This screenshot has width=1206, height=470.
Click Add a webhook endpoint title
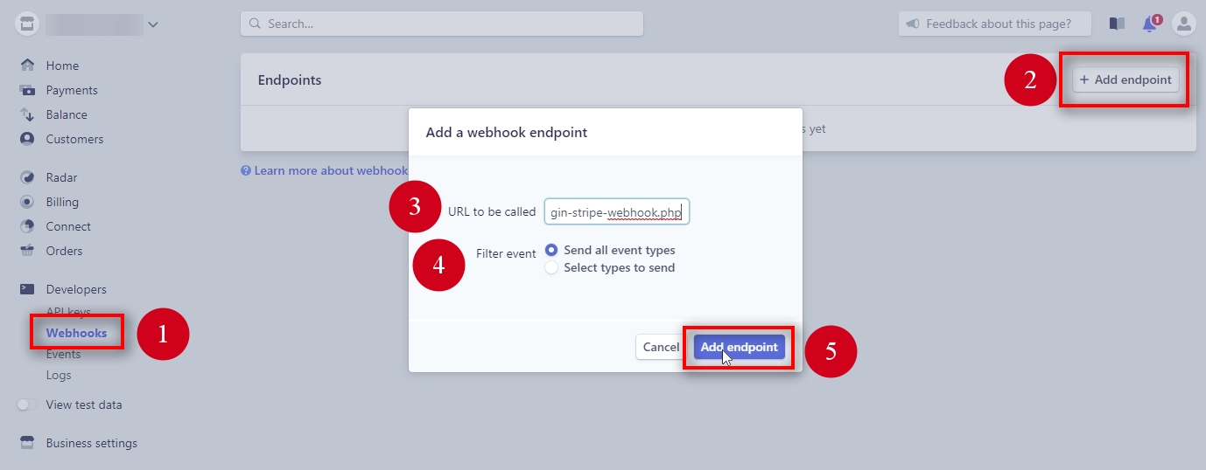point(506,133)
